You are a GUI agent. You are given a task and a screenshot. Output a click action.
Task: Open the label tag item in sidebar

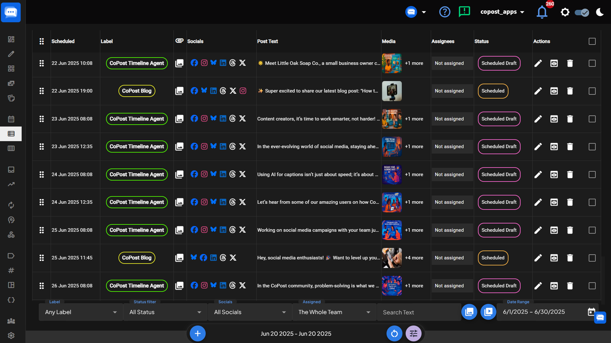click(11, 256)
